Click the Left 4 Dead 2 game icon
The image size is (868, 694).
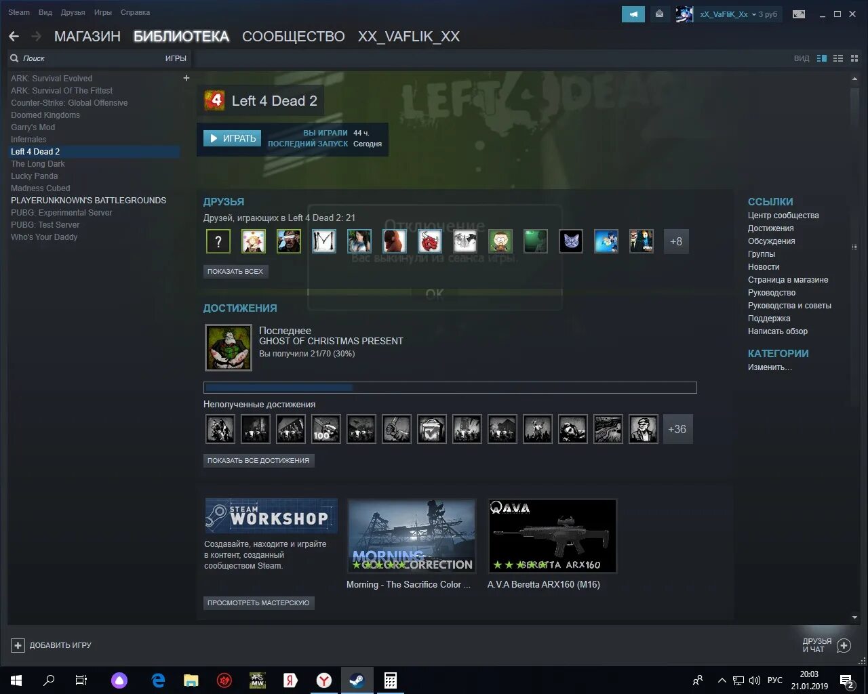(x=214, y=101)
